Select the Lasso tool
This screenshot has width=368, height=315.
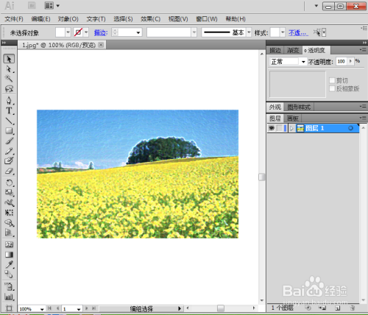[x=9, y=88]
